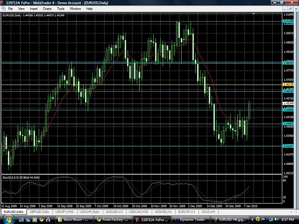Open the Charts menu
299x224 pixels.
[47, 9]
